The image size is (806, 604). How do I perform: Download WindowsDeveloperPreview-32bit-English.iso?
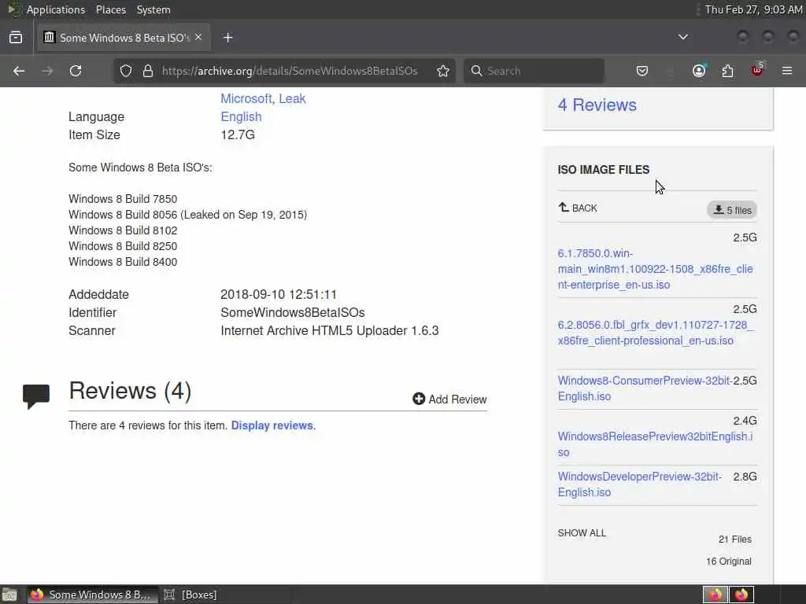tap(639, 484)
